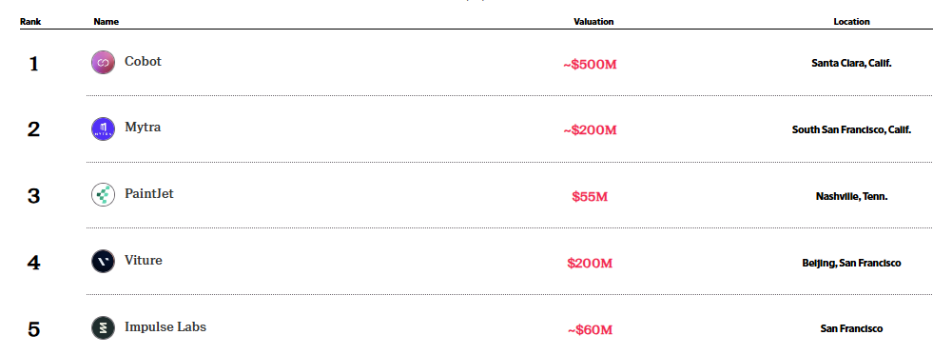This screenshot has height=355, width=933.
Task: Sort by the Name column header
Action: [106, 22]
